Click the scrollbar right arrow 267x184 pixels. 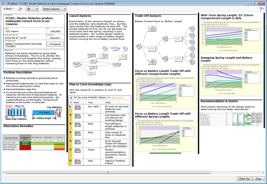pyautogui.click(x=263, y=173)
